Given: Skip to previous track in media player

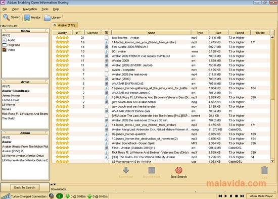Looking at the screenshot, I should [220, 196].
